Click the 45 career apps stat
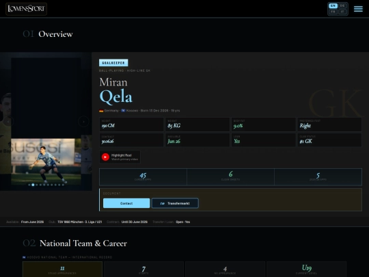369x277 pixels. (143, 176)
